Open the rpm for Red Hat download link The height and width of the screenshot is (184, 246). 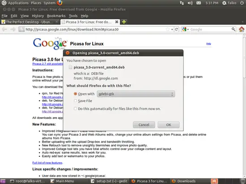point(52,97)
